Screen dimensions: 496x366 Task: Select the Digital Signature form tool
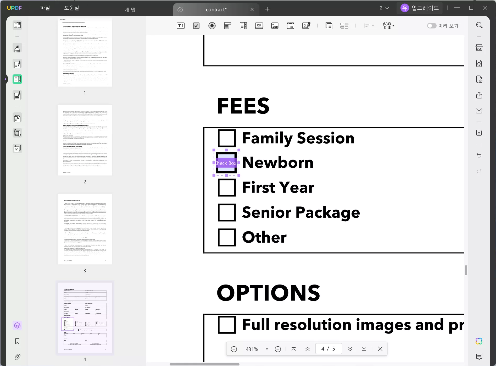click(x=306, y=26)
